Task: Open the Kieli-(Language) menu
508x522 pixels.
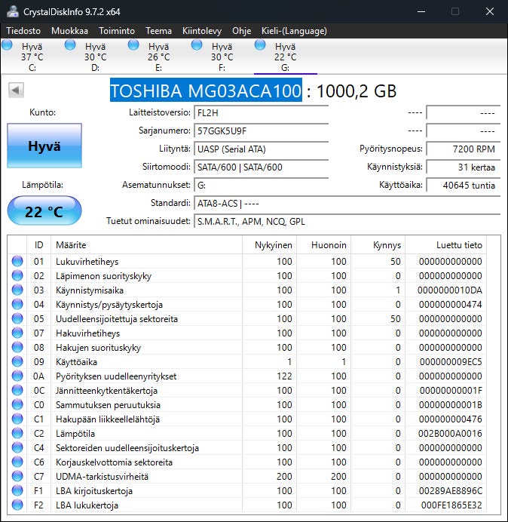Action: point(294,31)
